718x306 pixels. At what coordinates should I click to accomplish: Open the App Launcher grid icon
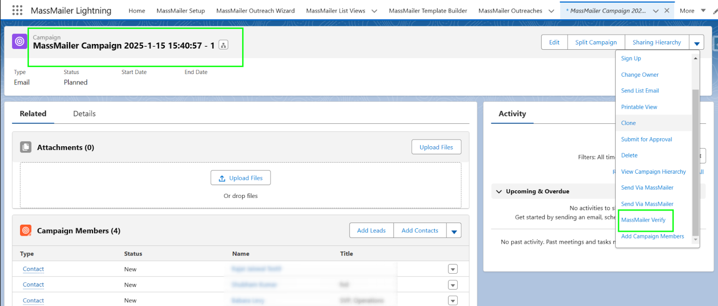[x=17, y=10]
